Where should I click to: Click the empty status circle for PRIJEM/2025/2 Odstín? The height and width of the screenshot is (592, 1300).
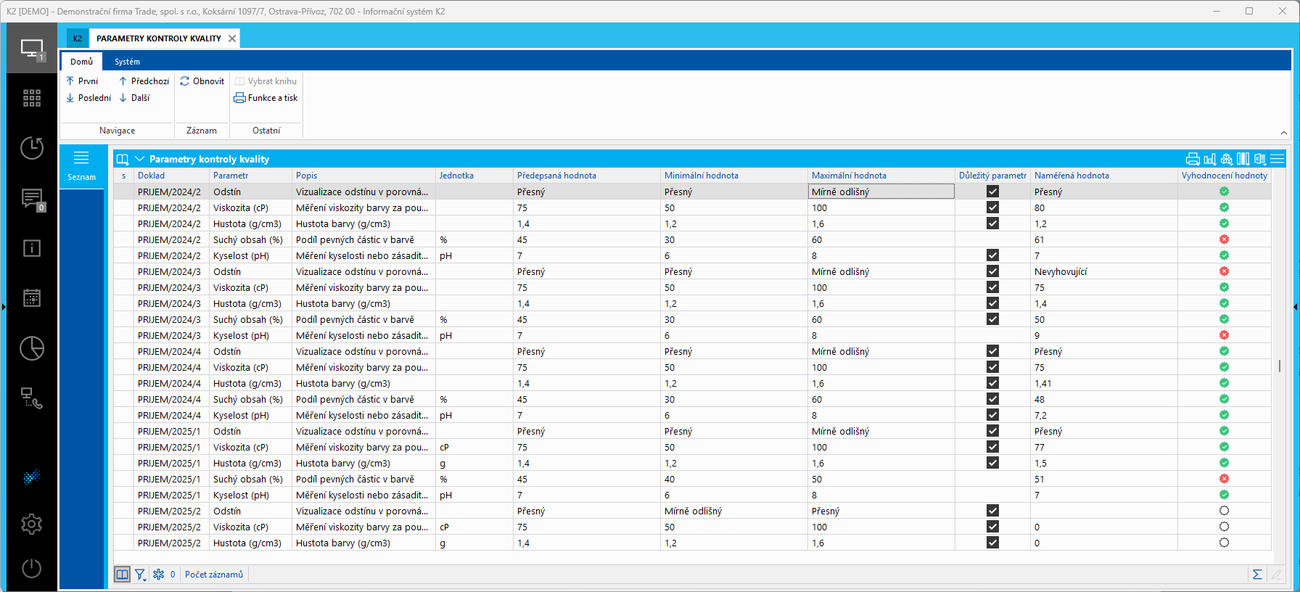coord(1224,511)
